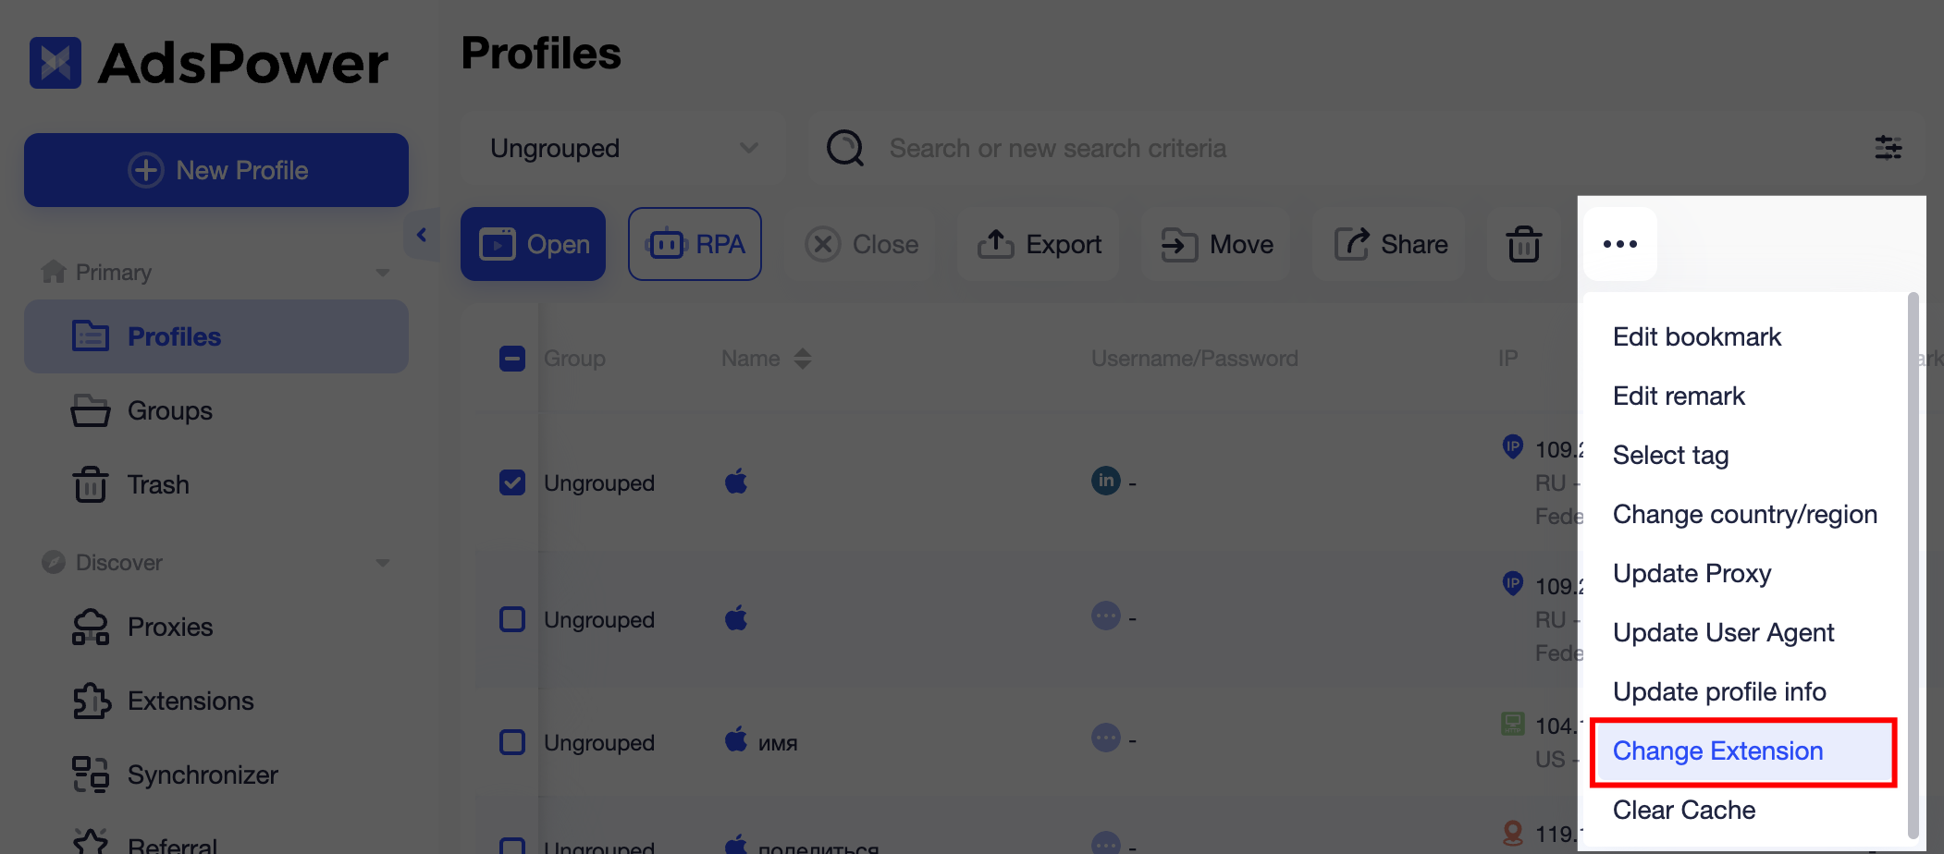1944x854 pixels.
Task: Click the AdsPower logo icon
Action: [55, 62]
